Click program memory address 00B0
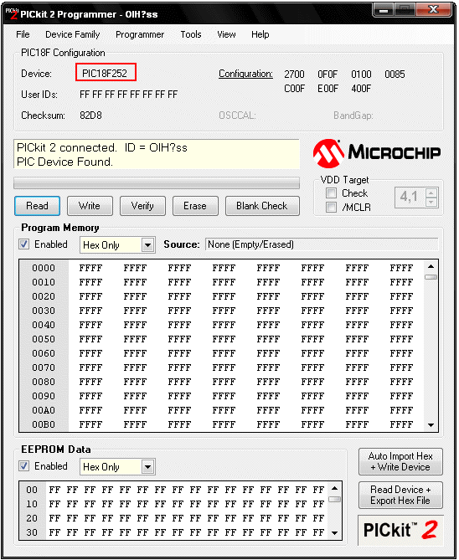The image size is (459, 560). pos(44,424)
